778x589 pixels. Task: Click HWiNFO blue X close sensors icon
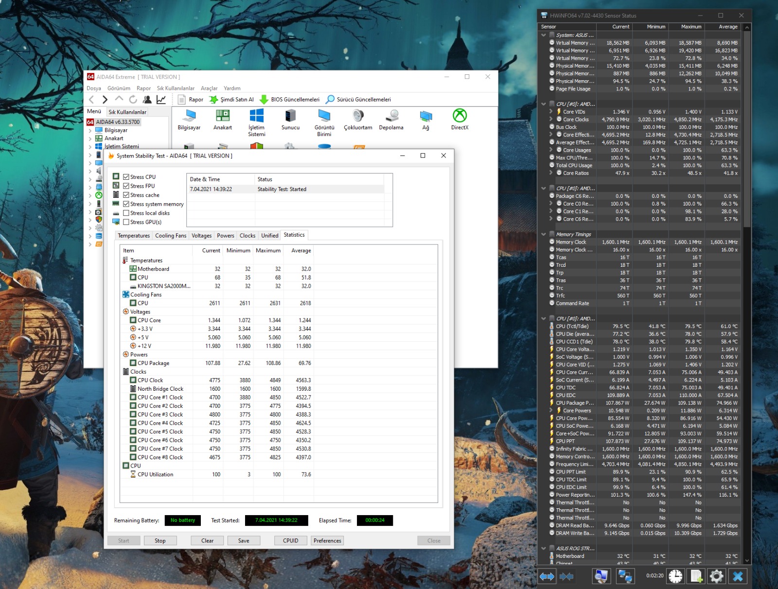coord(738,576)
